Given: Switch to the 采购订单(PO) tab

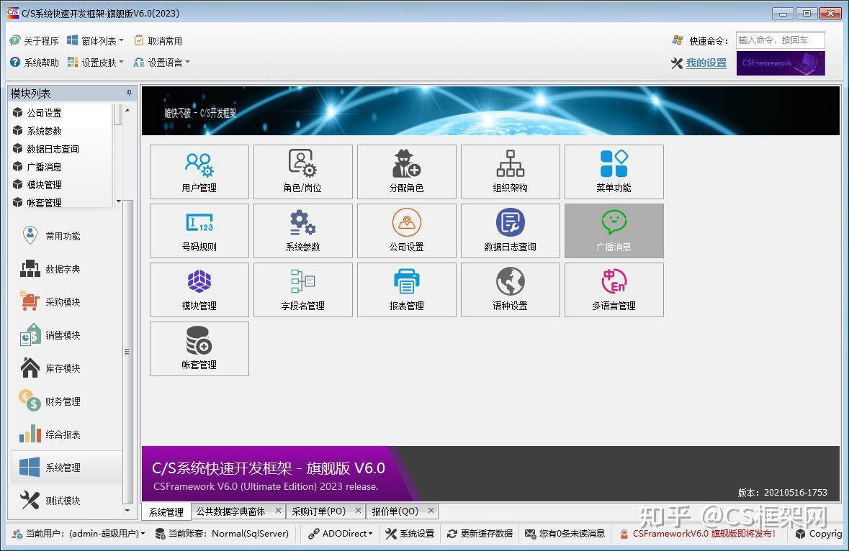Looking at the screenshot, I should coord(322,511).
